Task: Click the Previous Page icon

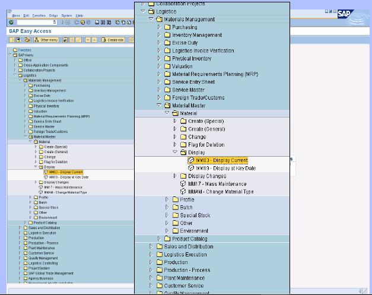Action: coord(123,23)
